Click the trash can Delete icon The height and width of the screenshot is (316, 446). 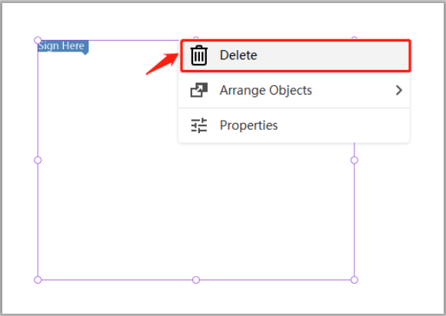pyautogui.click(x=199, y=55)
